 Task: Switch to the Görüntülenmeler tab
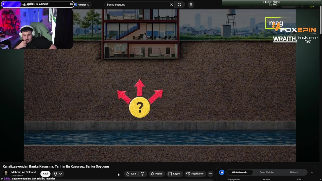(x=240, y=172)
